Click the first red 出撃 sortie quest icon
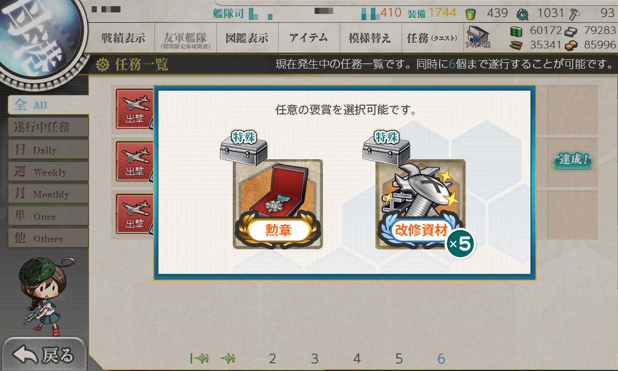The width and height of the screenshot is (618, 371). point(135,109)
